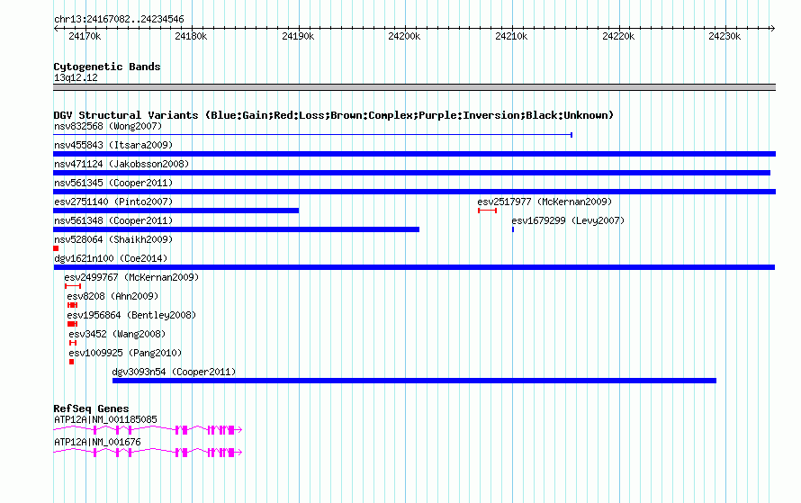
Task: Click the nsv832568 thin blue line end marker
Action: (571, 135)
